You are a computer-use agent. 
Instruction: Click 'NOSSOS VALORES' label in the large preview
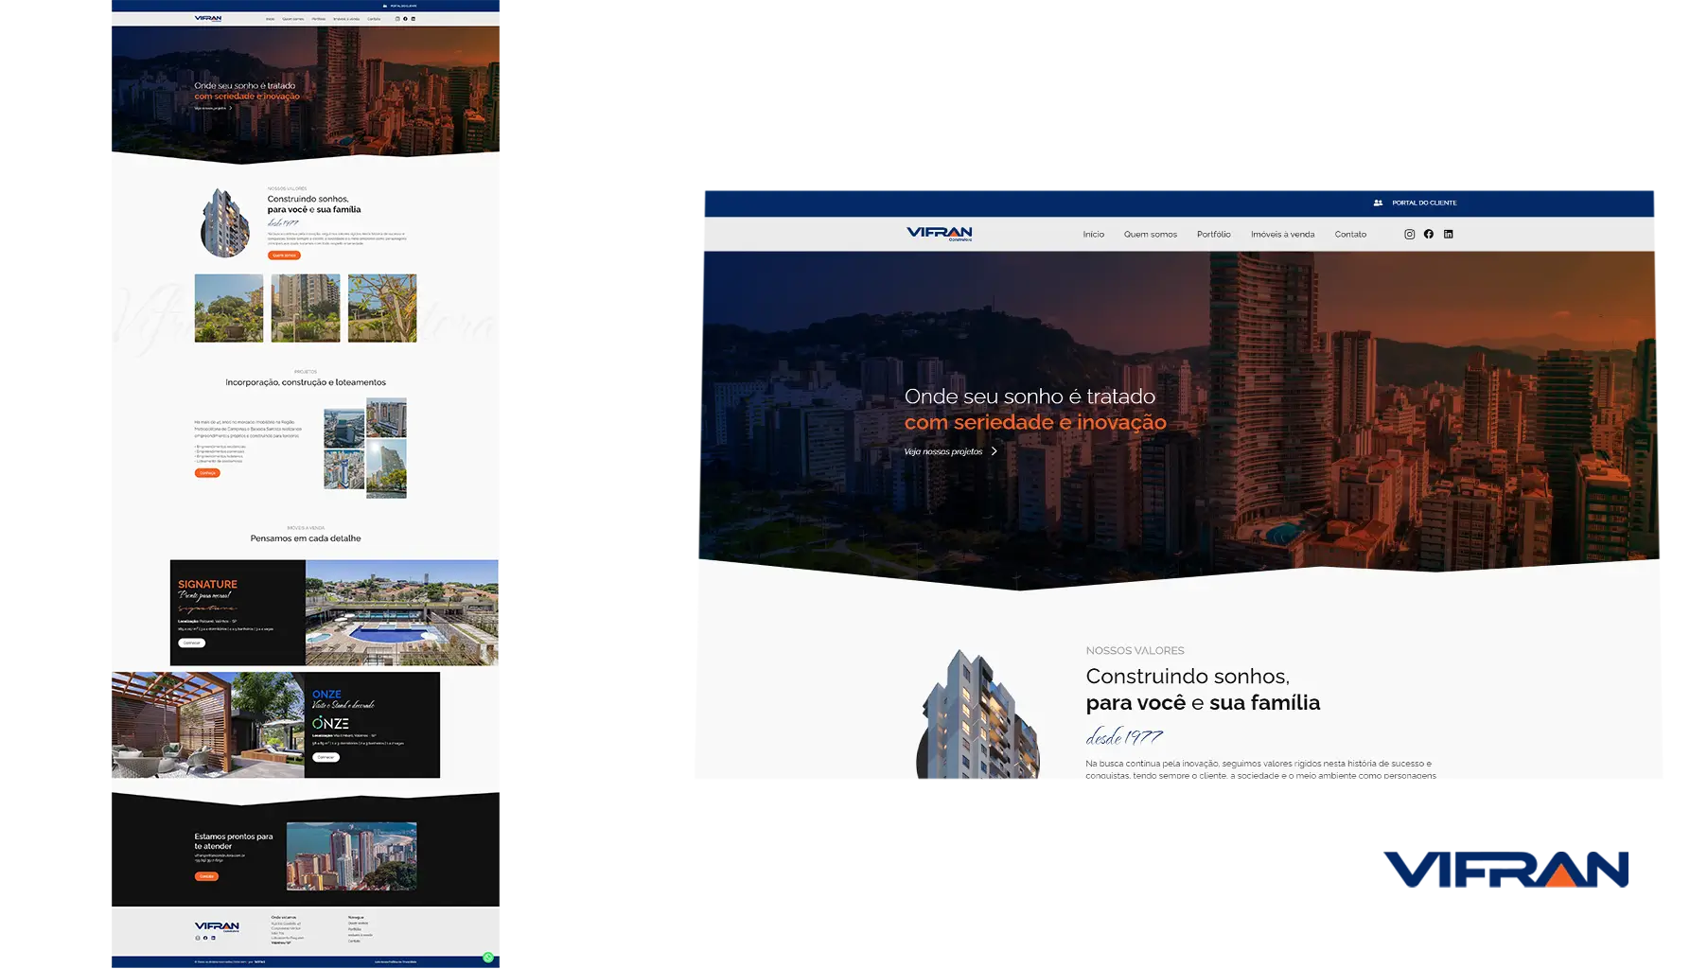1135,651
